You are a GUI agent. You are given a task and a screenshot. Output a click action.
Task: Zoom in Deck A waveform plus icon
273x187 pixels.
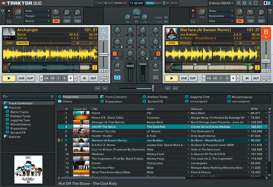point(96,48)
